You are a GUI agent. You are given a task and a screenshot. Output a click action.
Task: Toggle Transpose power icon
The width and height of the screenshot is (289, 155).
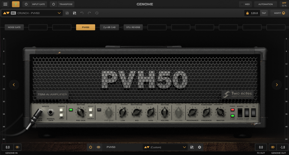(x=53, y=4)
